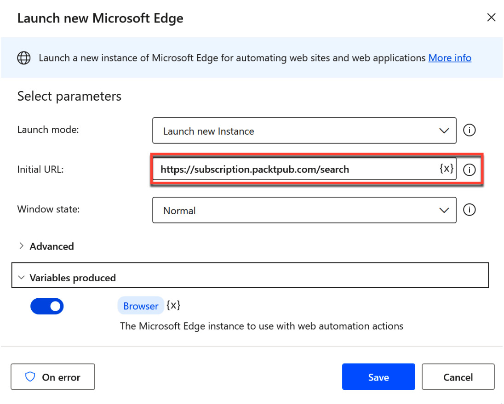The width and height of the screenshot is (504, 404).
Task: Click the Initial URL info icon
Action: click(470, 170)
